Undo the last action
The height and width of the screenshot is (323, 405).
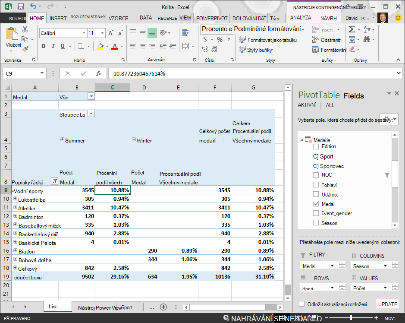(x=33, y=6)
